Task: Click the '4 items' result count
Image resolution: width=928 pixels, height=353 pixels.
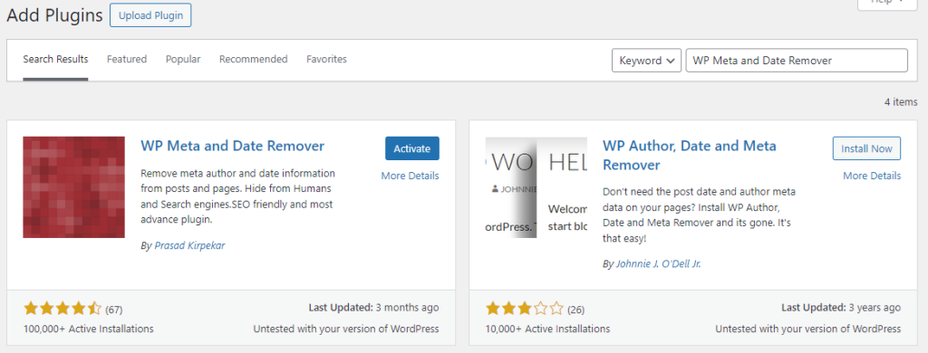Action: click(902, 101)
